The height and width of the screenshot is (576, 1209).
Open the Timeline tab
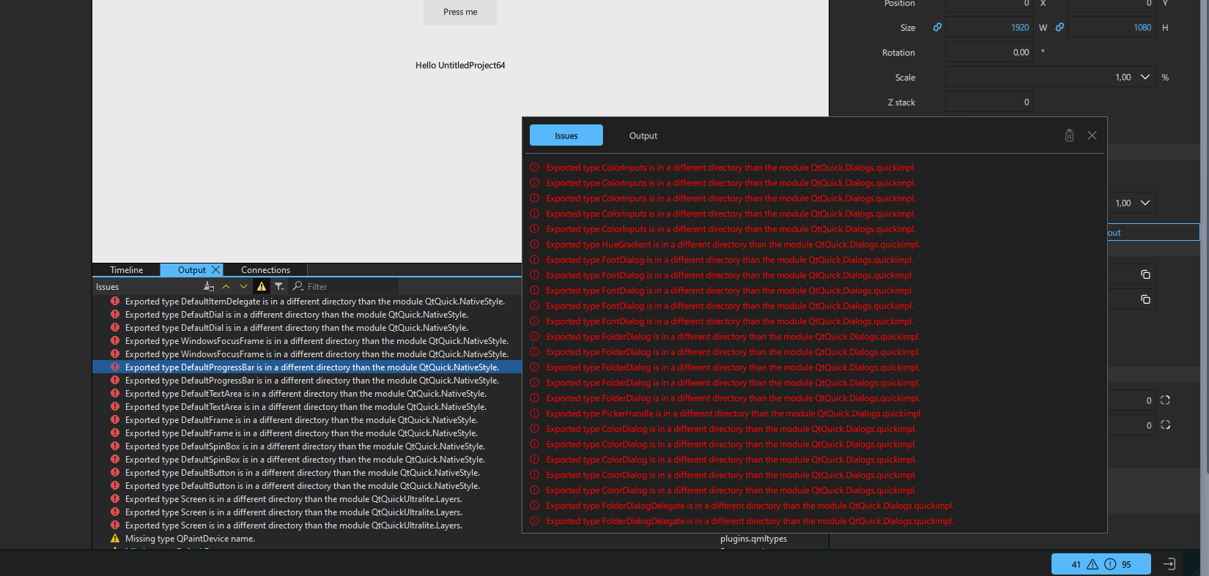tap(126, 270)
